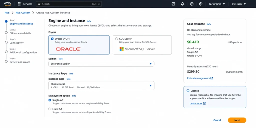Click the Oracle logo image
The image size is (256, 128).
click(x=68, y=49)
